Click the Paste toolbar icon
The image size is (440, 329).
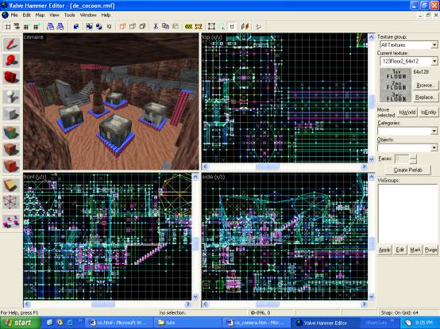(x=176, y=27)
